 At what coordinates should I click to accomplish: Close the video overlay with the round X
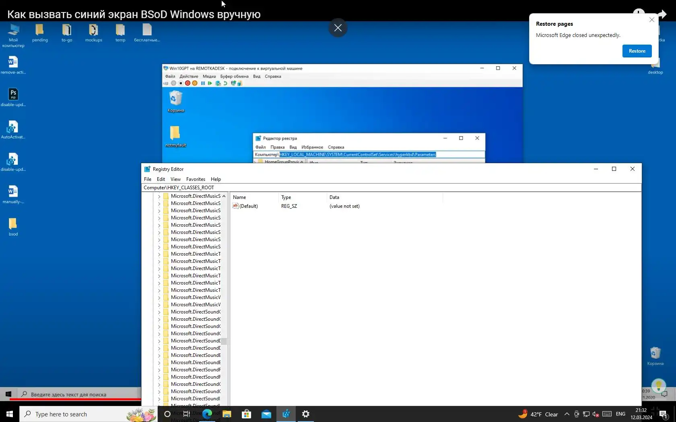(338, 28)
